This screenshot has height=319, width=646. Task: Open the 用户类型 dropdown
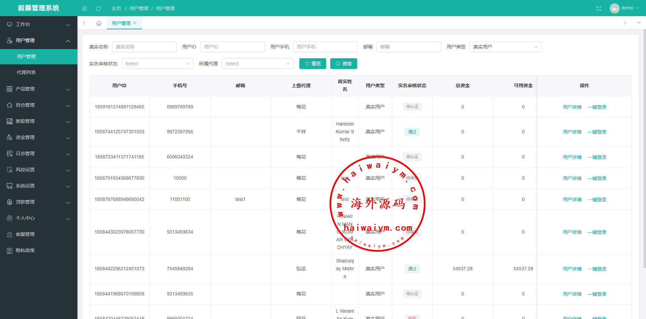pos(505,47)
